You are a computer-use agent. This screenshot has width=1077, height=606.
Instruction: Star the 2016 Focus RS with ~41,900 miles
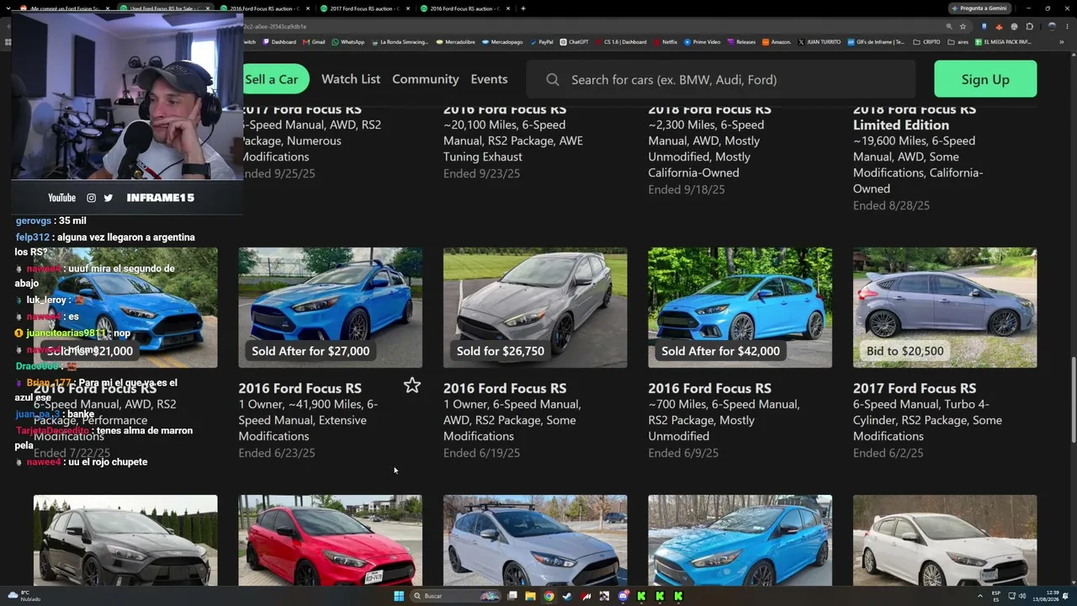[411, 385]
